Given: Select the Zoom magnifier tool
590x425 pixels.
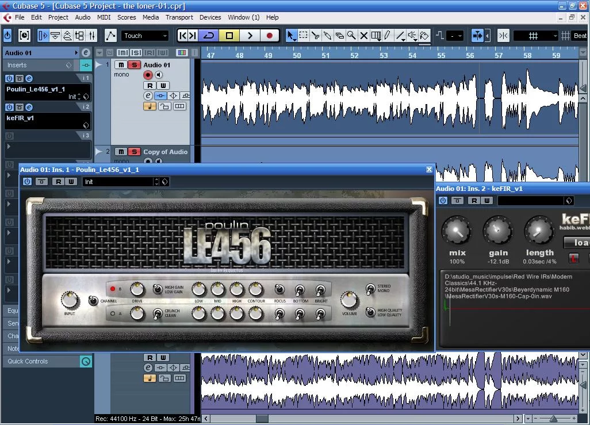Looking at the screenshot, I should coord(351,36).
